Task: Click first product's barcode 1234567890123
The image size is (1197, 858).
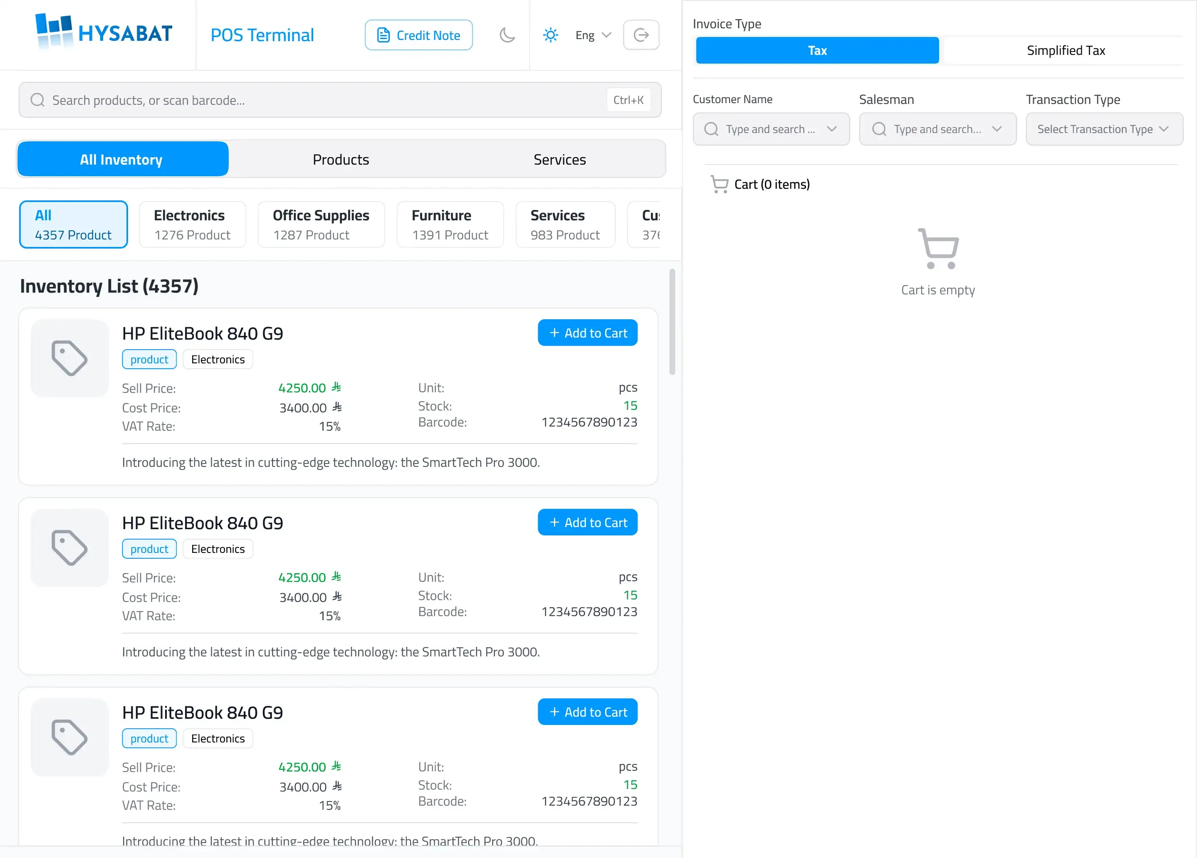Action: tap(589, 422)
